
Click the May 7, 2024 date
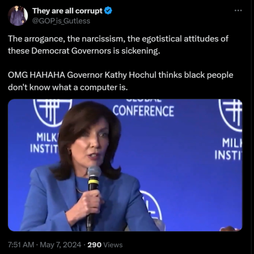60,245
